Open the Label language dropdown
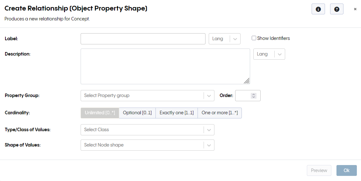Image resolution: width=361 pixels, height=181 pixels. tap(235, 39)
